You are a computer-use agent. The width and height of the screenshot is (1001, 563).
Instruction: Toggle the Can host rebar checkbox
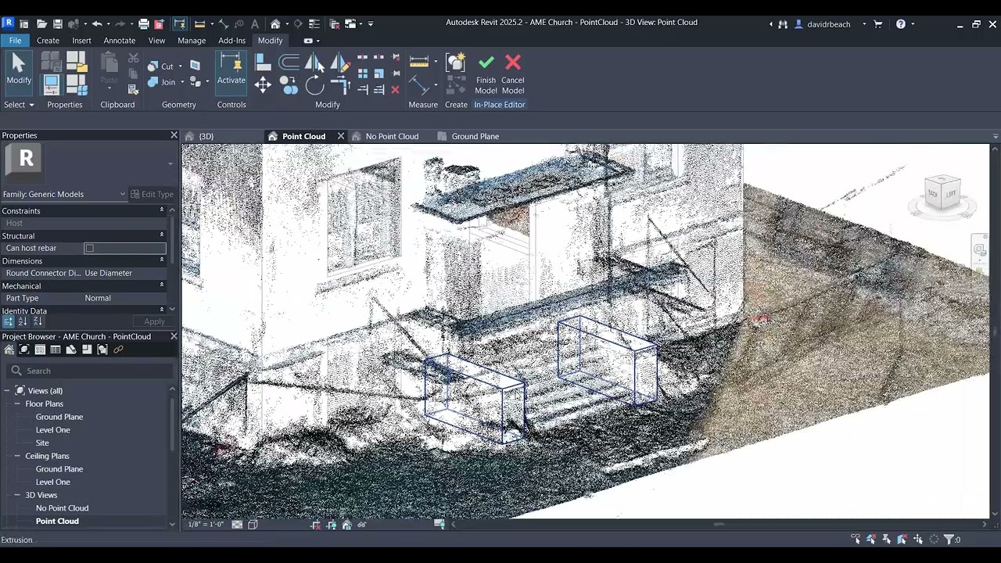click(89, 249)
